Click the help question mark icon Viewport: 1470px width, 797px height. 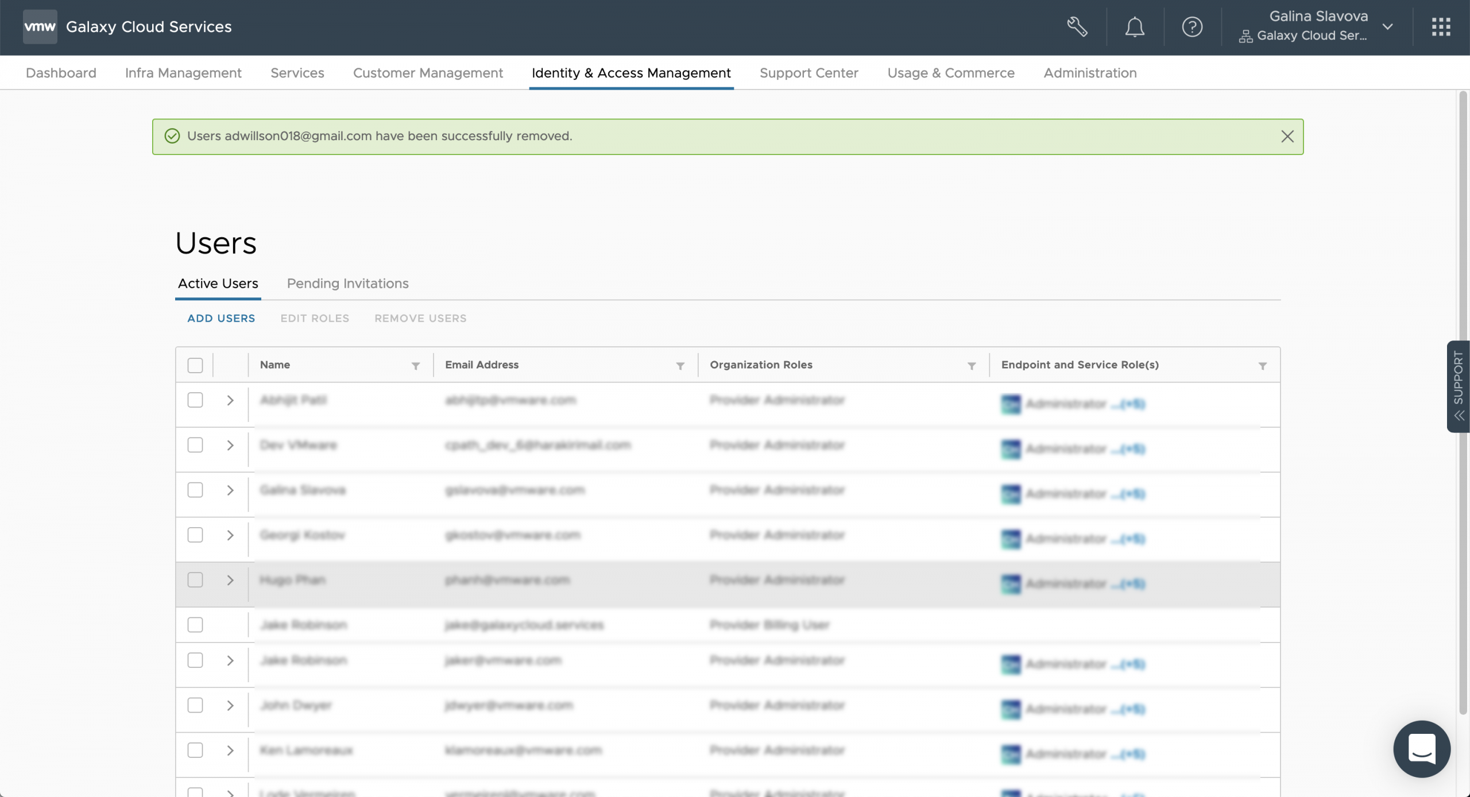coord(1192,27)
